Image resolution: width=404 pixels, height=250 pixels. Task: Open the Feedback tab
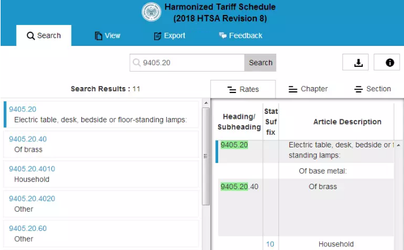point(240,36)
